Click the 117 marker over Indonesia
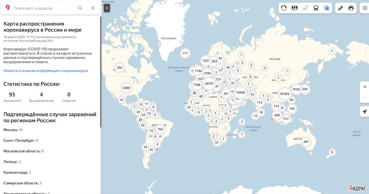This screenshot has width=369, height=194. click(x=286, y=119)
